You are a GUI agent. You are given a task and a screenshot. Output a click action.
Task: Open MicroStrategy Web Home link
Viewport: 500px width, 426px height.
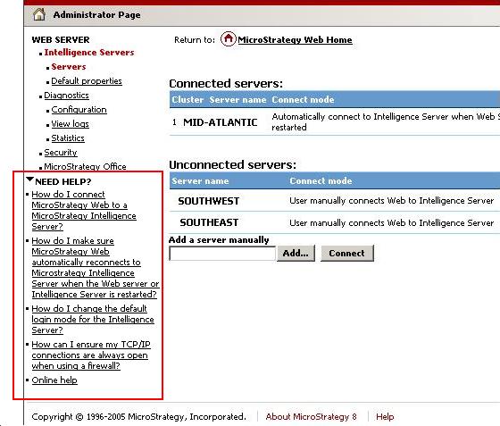click(295, 40)
